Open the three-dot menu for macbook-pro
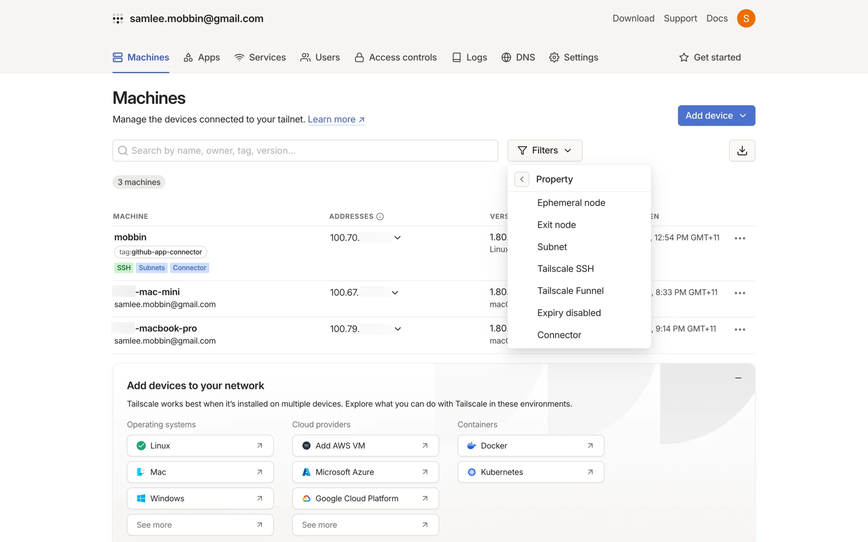This screenshot has height=542, width=868. pyautogui.click(x=740, y=329)
